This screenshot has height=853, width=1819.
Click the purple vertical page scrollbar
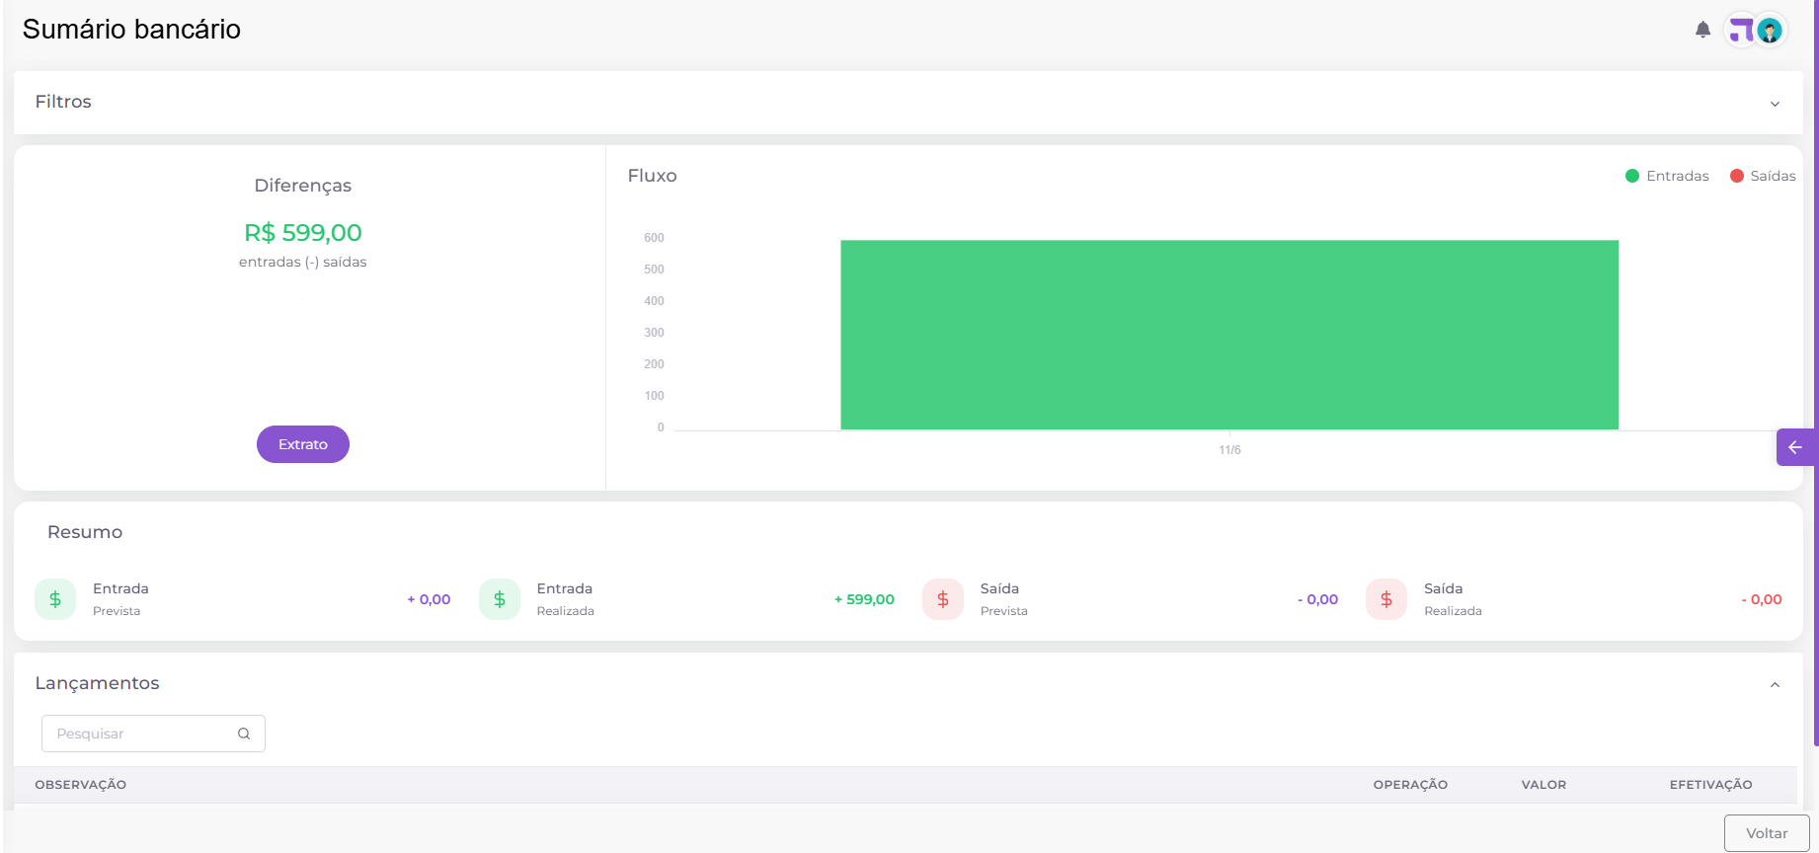coord(1816,372)
